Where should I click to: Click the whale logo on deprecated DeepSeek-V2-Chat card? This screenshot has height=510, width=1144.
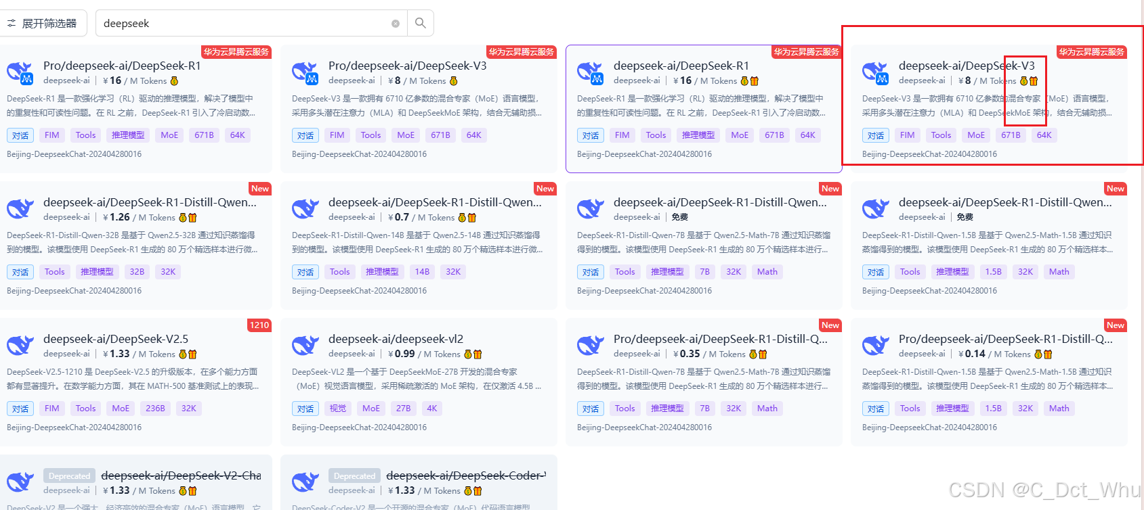20,482
